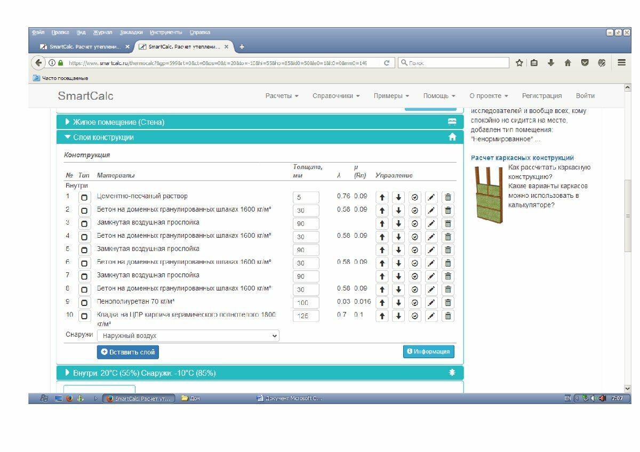The width and height of the screenshot is (640, 452).
Task: Open the Примеры dropdown menu
Action: 391,96
